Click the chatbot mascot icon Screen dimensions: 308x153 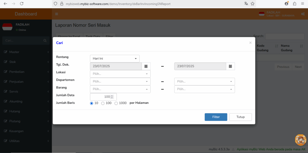coord(301,140)
